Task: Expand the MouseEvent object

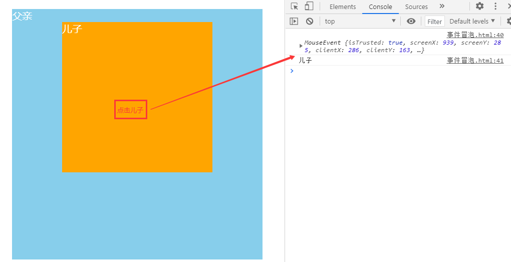Action: pyautogui.click(x=301, y=46)
